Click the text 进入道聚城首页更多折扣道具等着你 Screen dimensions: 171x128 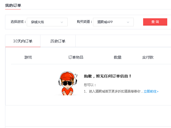tap(115, 91)
